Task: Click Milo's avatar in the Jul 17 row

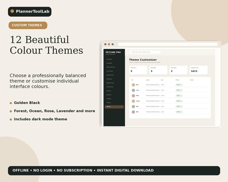Action: pyautogui.click(x=133, y=112)
